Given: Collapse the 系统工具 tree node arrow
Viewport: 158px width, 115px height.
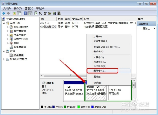Looking at the screenshot, I should [4, 23].
